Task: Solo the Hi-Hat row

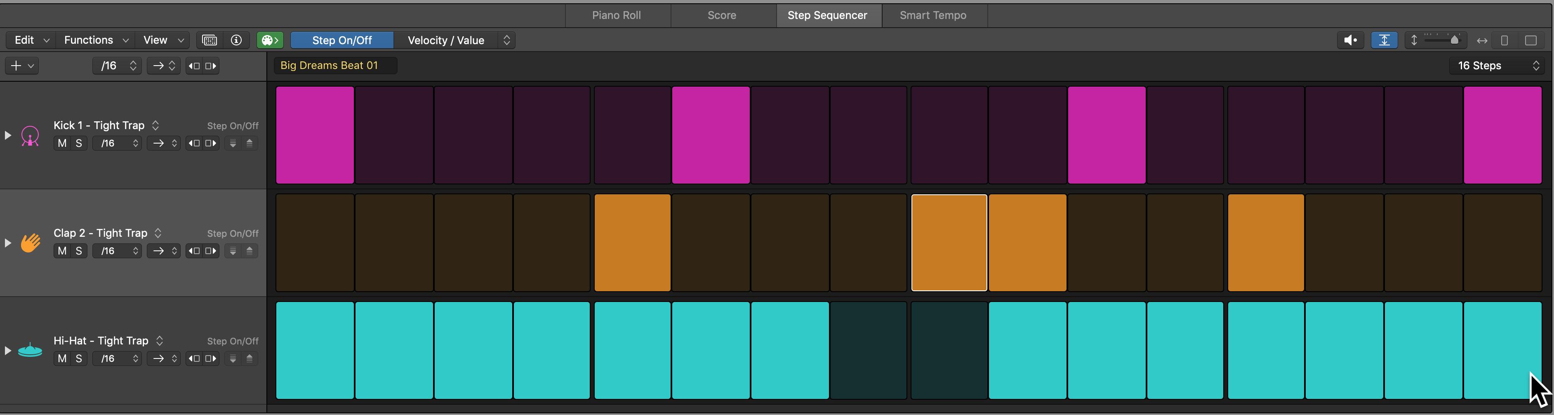Action: click(x=79, y=358)
